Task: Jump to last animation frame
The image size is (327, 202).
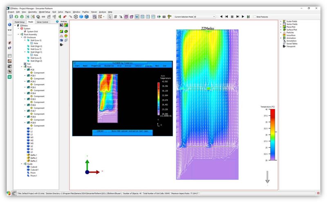Action: tap(237, 17)
